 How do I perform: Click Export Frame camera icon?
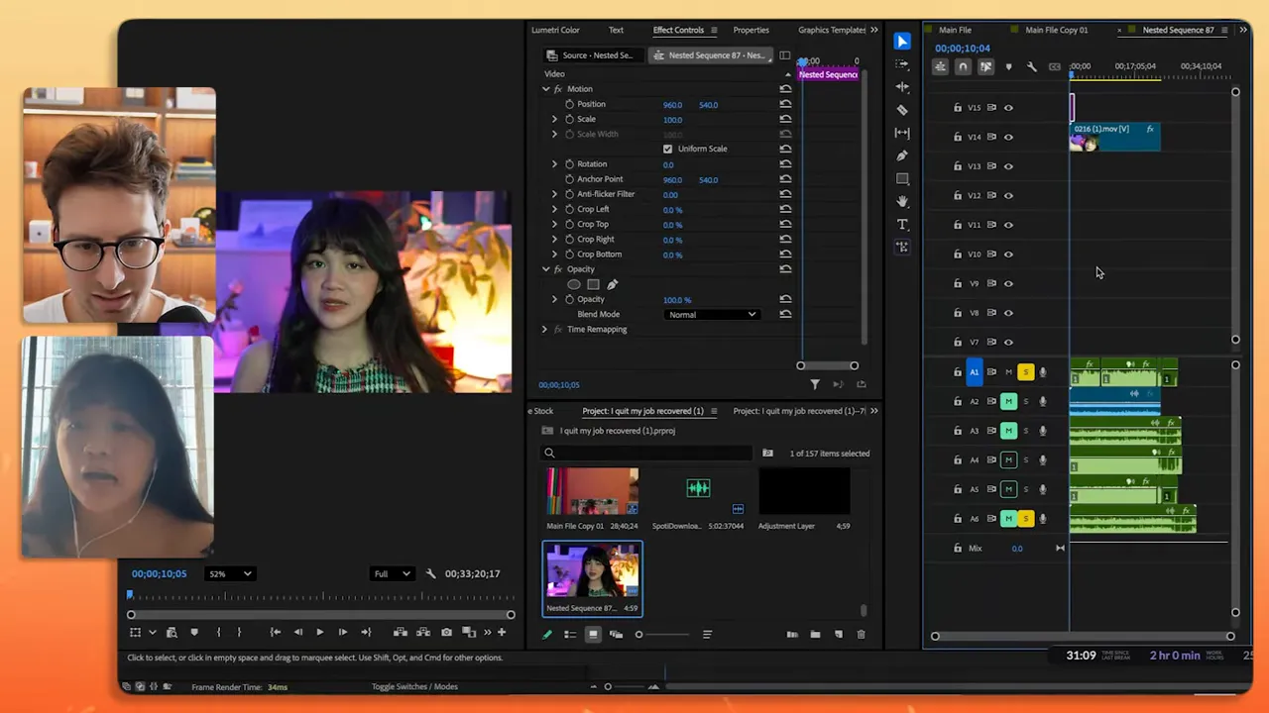(x=446, y=632)
